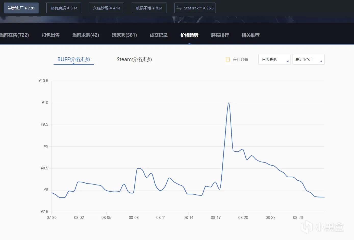Screen dimensions: 354x240
Task: Open the 价格趋势 tab
Action: 189,35
